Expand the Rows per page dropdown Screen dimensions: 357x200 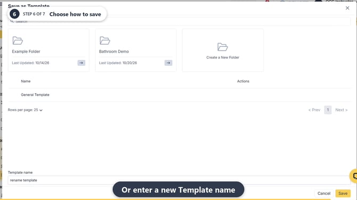(25, 110)
